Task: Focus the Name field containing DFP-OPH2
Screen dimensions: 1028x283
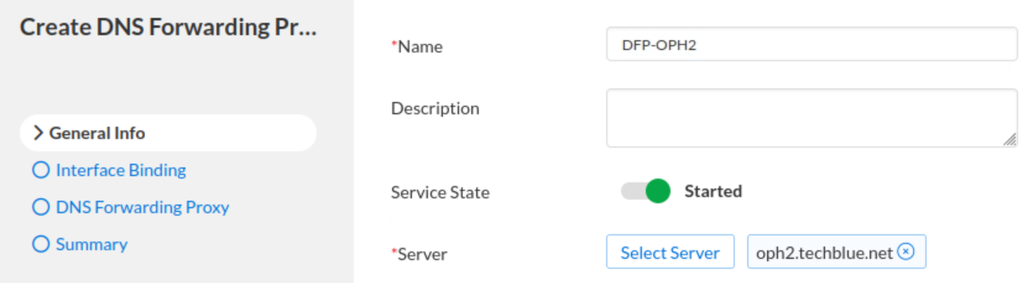Action: click(812, 44)
